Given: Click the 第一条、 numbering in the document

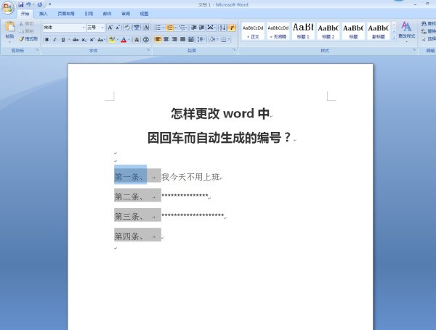Looking at the screenshot, I should (x=129, y=176).
